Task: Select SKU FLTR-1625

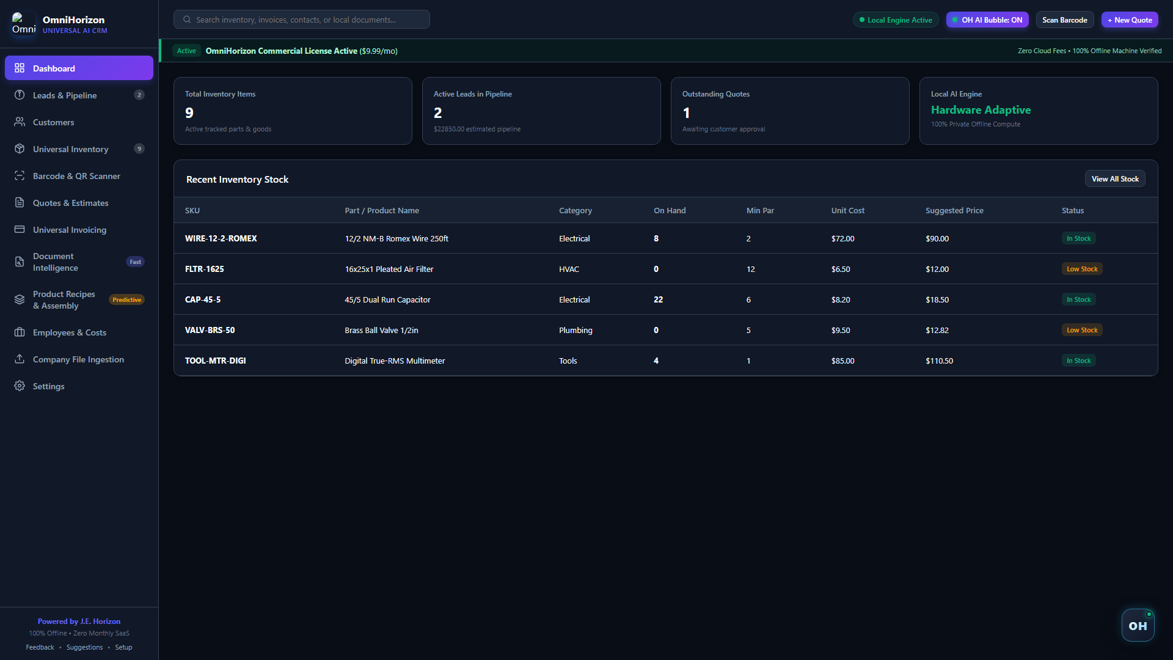Action: click(x=204, y=269)
